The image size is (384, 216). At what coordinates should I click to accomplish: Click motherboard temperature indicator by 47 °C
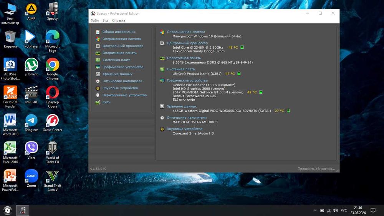239,73
